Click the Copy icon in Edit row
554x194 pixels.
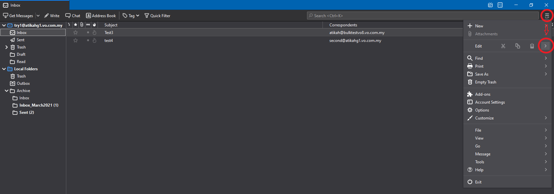tap(517, 46)
